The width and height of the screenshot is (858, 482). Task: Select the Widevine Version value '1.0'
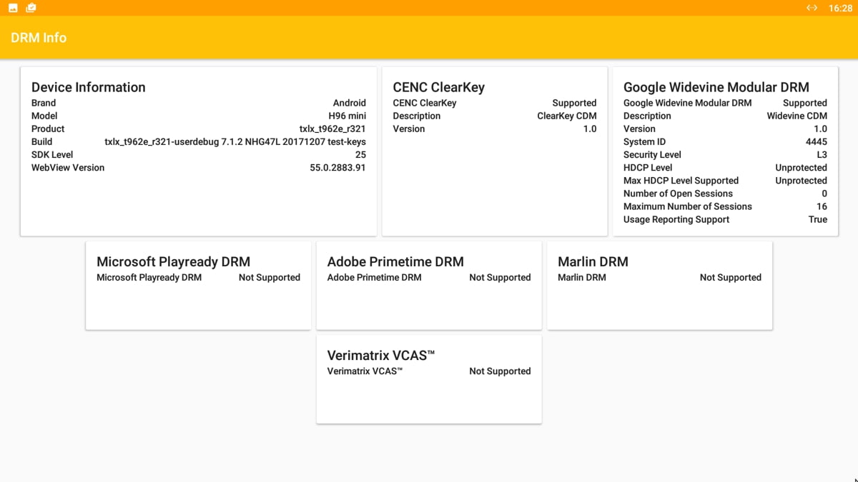tap(820, 129)
